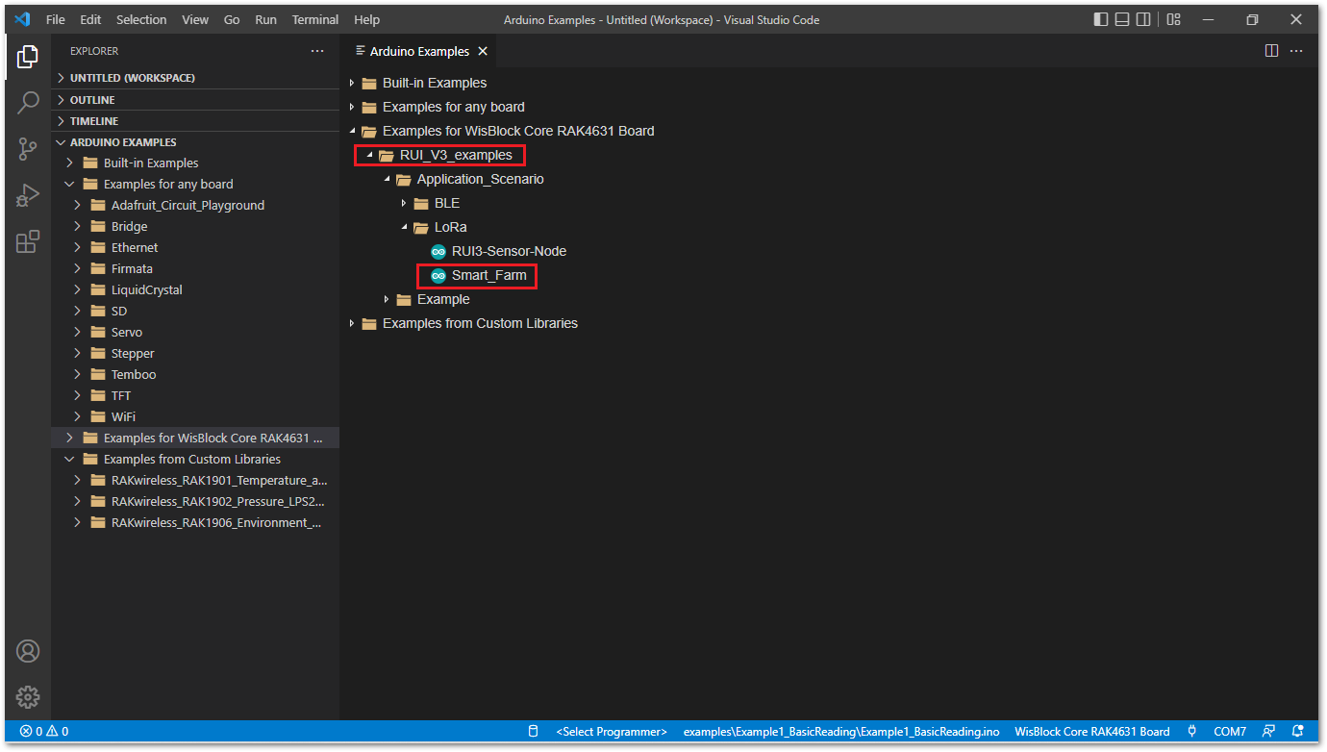Image resolution: width=1327 pixels, height=752 pixels.
Task: Open RAKwireless_RAK1906_Environment library folder
Action: pos(195,523)
